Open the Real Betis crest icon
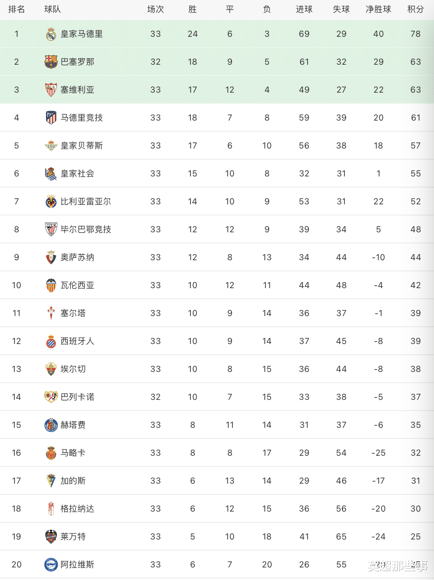 (x=51, y=146)
